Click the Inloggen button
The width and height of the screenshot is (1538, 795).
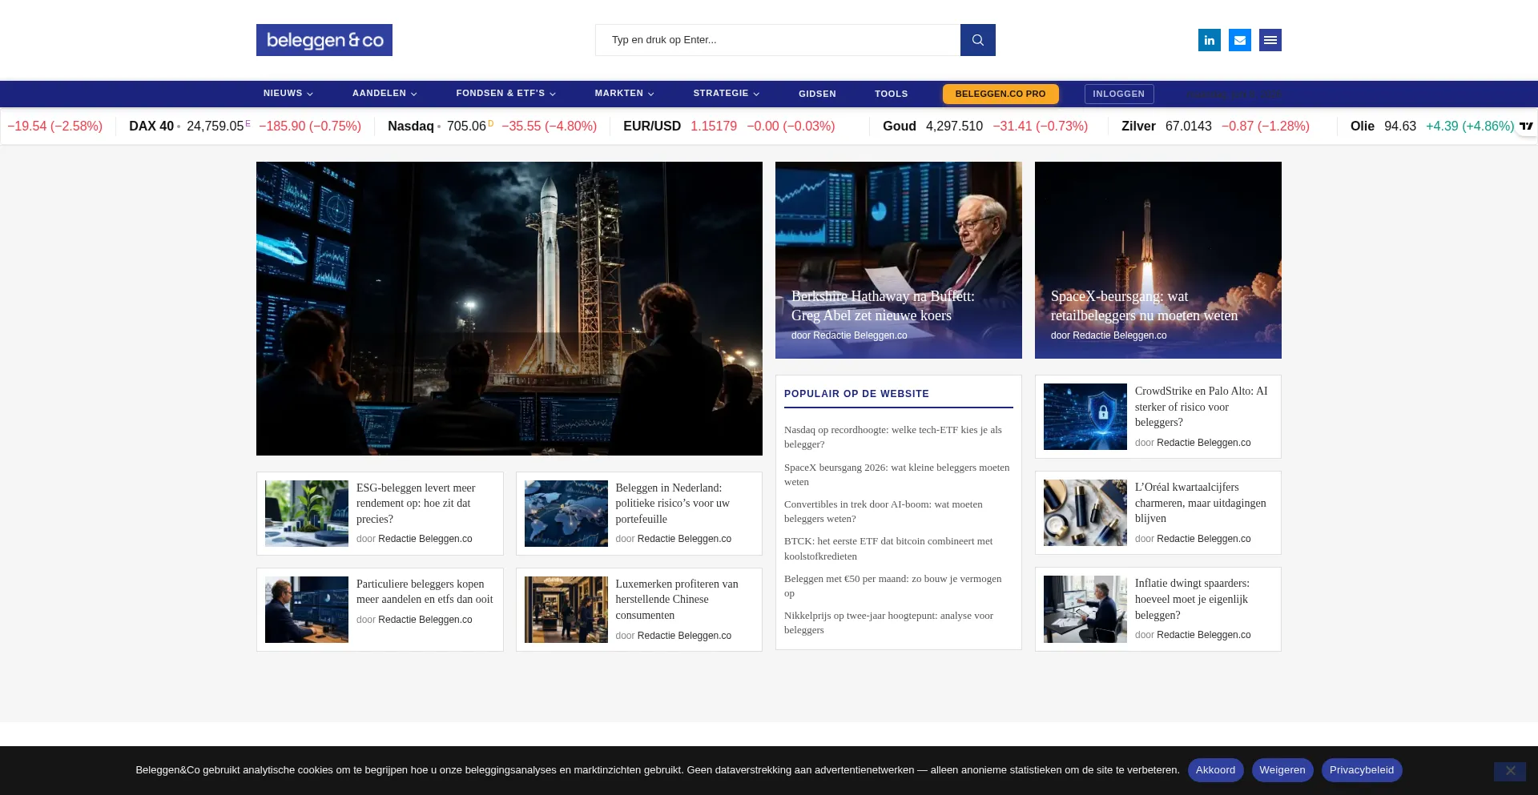tap(1119, 94)
